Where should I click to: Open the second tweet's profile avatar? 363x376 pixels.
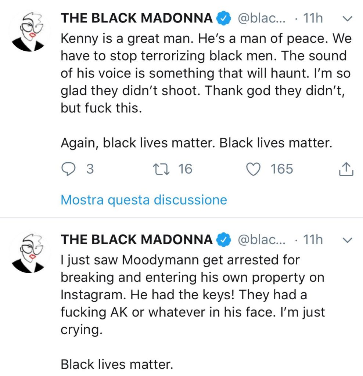coord(29,253)
